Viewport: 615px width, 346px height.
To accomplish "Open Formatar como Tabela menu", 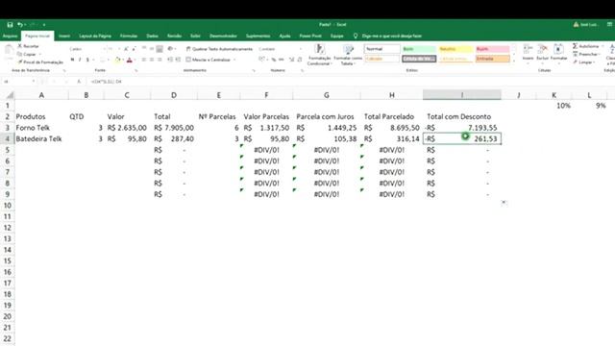I will [348, 55].
